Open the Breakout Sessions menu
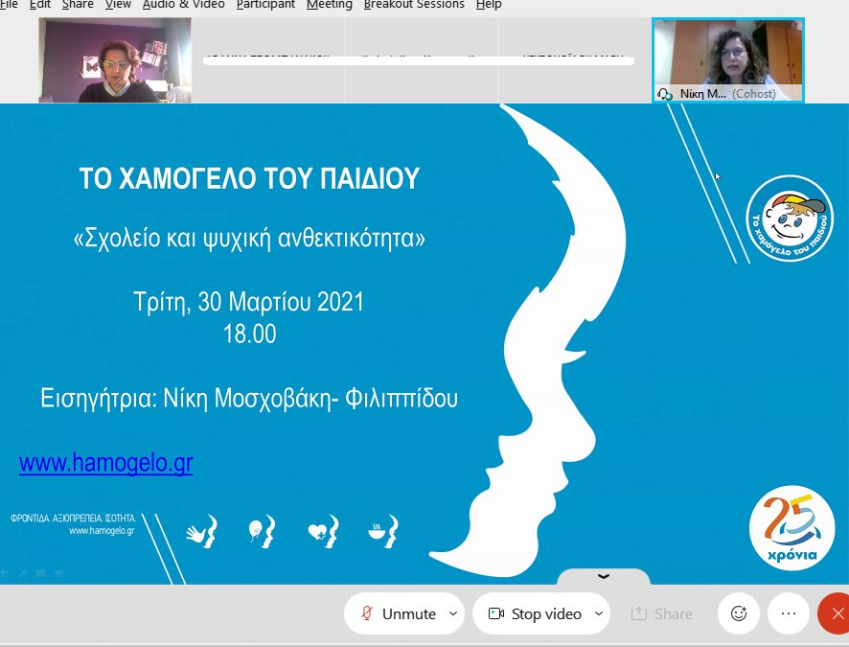This screenshot has height=647, width=849. pyautogui.click(x=414, y=5)
